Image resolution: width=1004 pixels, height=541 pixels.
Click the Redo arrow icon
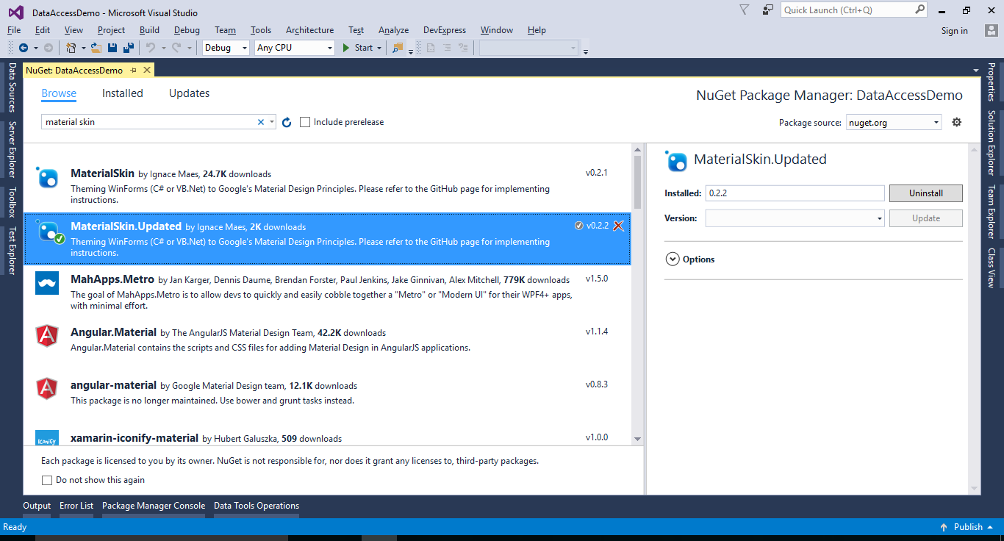pos(176,48)
